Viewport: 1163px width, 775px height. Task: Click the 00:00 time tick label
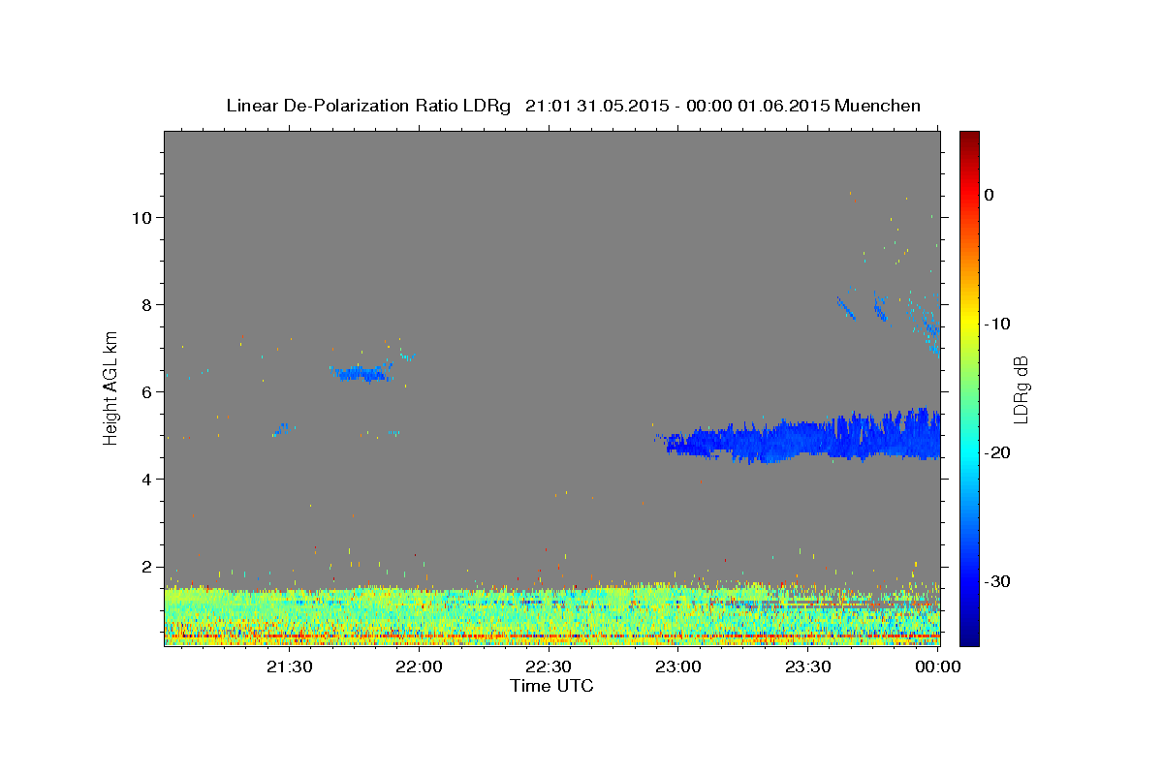click(937, 666)
